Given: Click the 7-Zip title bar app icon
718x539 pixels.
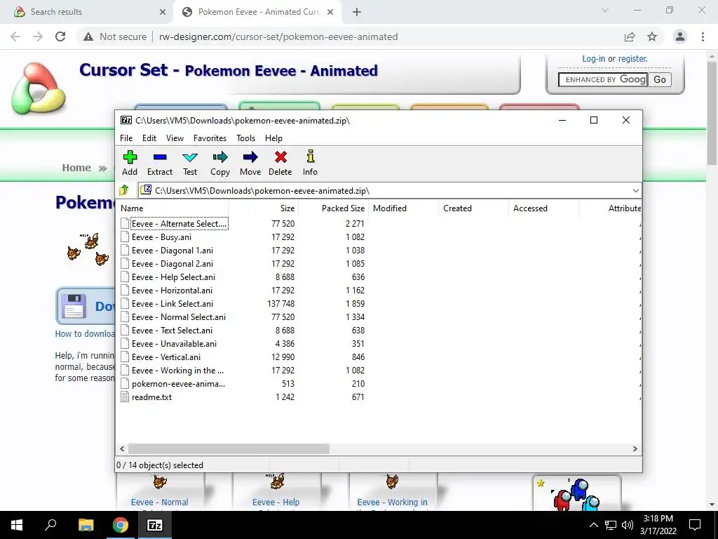Looking at the screenshot, I should [x=126, y=120].
